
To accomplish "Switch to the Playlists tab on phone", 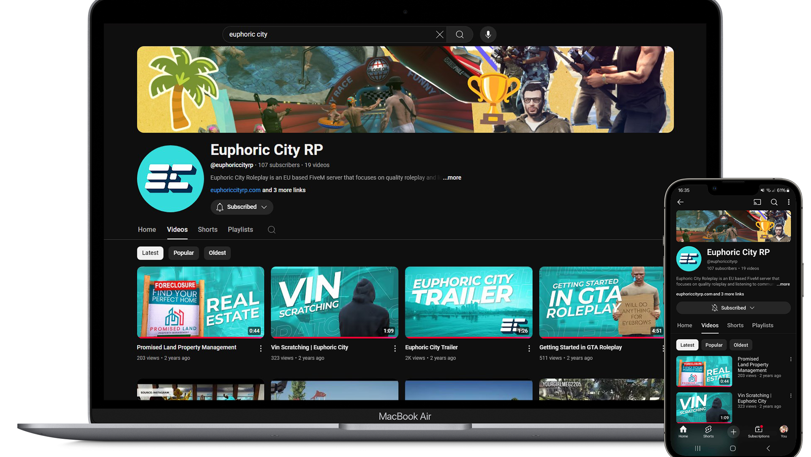I will tap(762, 326).
